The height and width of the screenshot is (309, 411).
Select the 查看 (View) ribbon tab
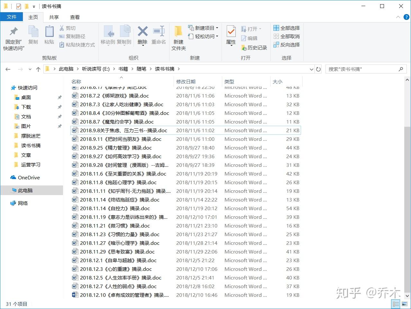75,17
